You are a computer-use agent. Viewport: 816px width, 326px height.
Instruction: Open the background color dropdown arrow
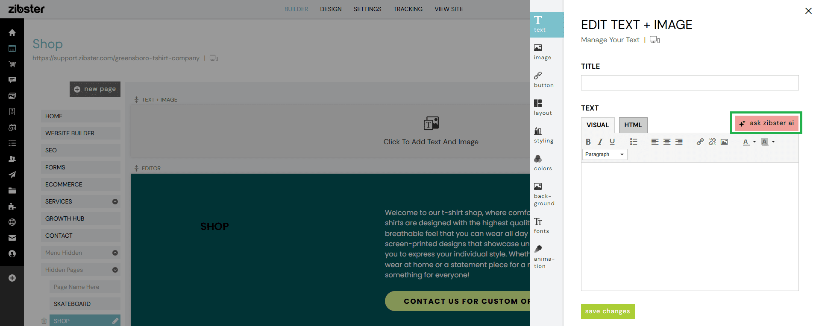(x=773, y=142)
